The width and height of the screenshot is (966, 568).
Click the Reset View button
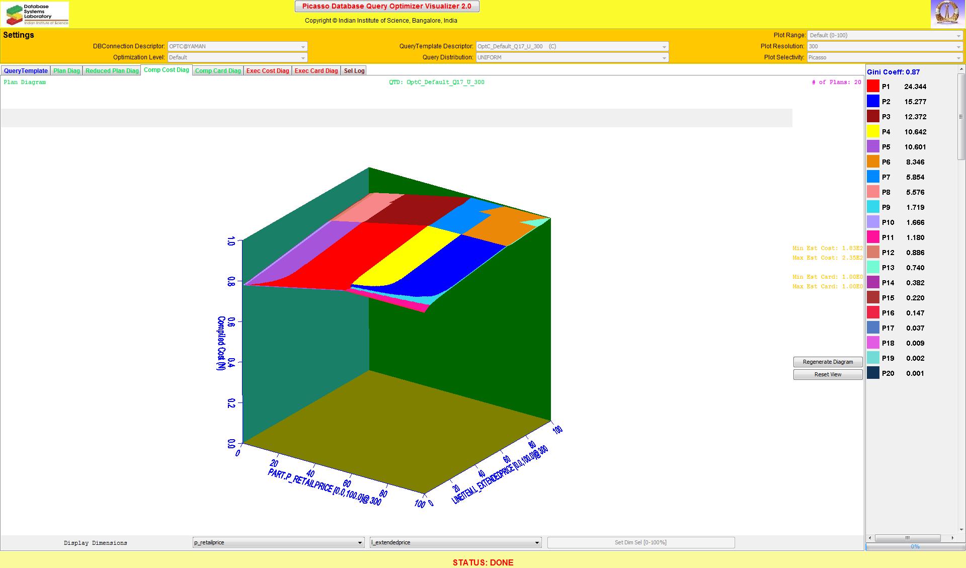pos(828,374)
